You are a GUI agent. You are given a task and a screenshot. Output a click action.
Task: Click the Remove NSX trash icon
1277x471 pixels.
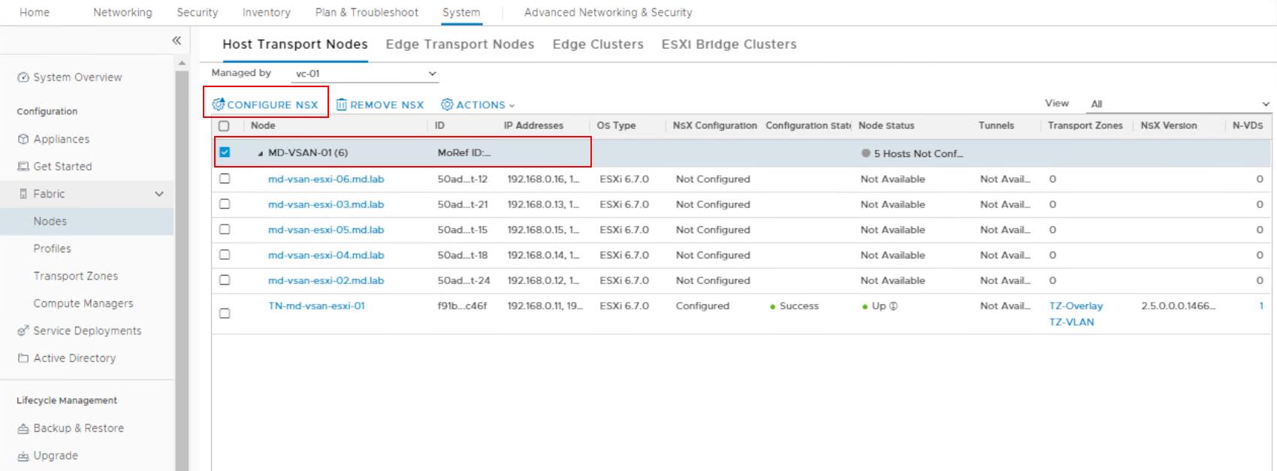click(x=342, y=104)
